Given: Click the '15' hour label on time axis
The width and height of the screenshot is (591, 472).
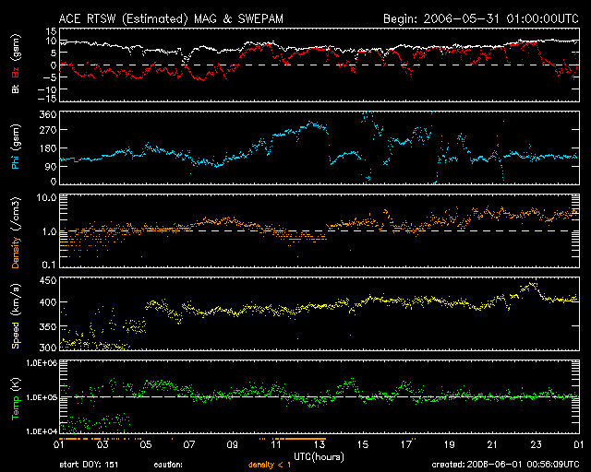Looking at the screenshot, I should [363, 445].
